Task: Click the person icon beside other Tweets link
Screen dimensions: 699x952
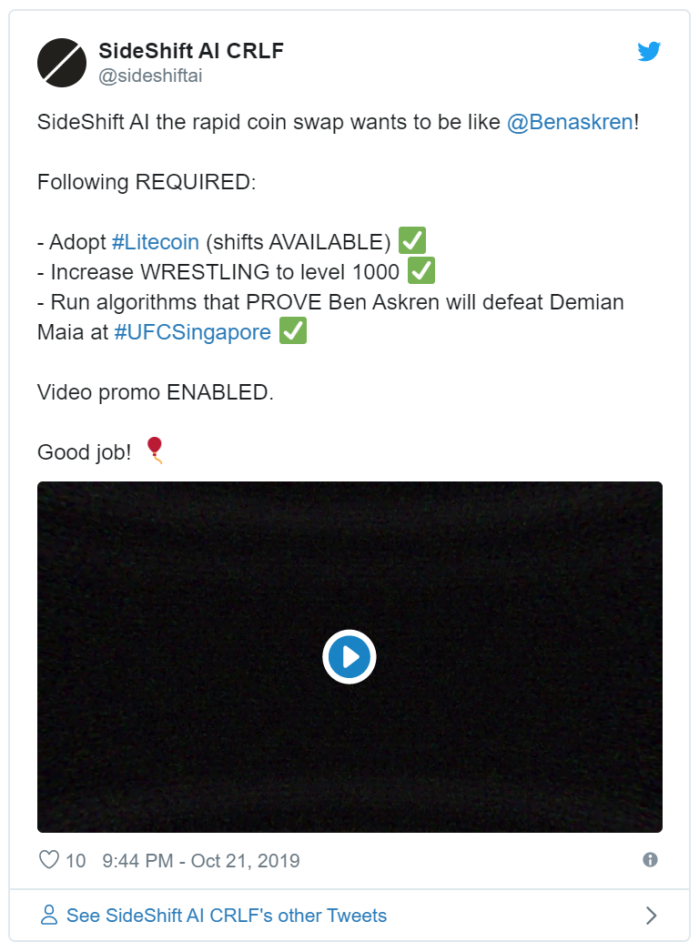Action: click(48, 915)
